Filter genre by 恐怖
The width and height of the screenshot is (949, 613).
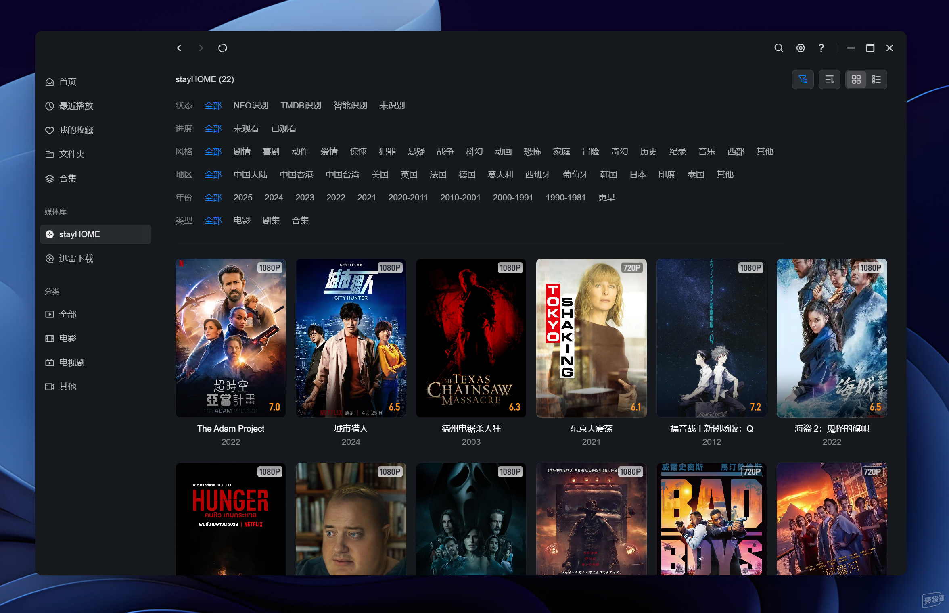point(533,152)
